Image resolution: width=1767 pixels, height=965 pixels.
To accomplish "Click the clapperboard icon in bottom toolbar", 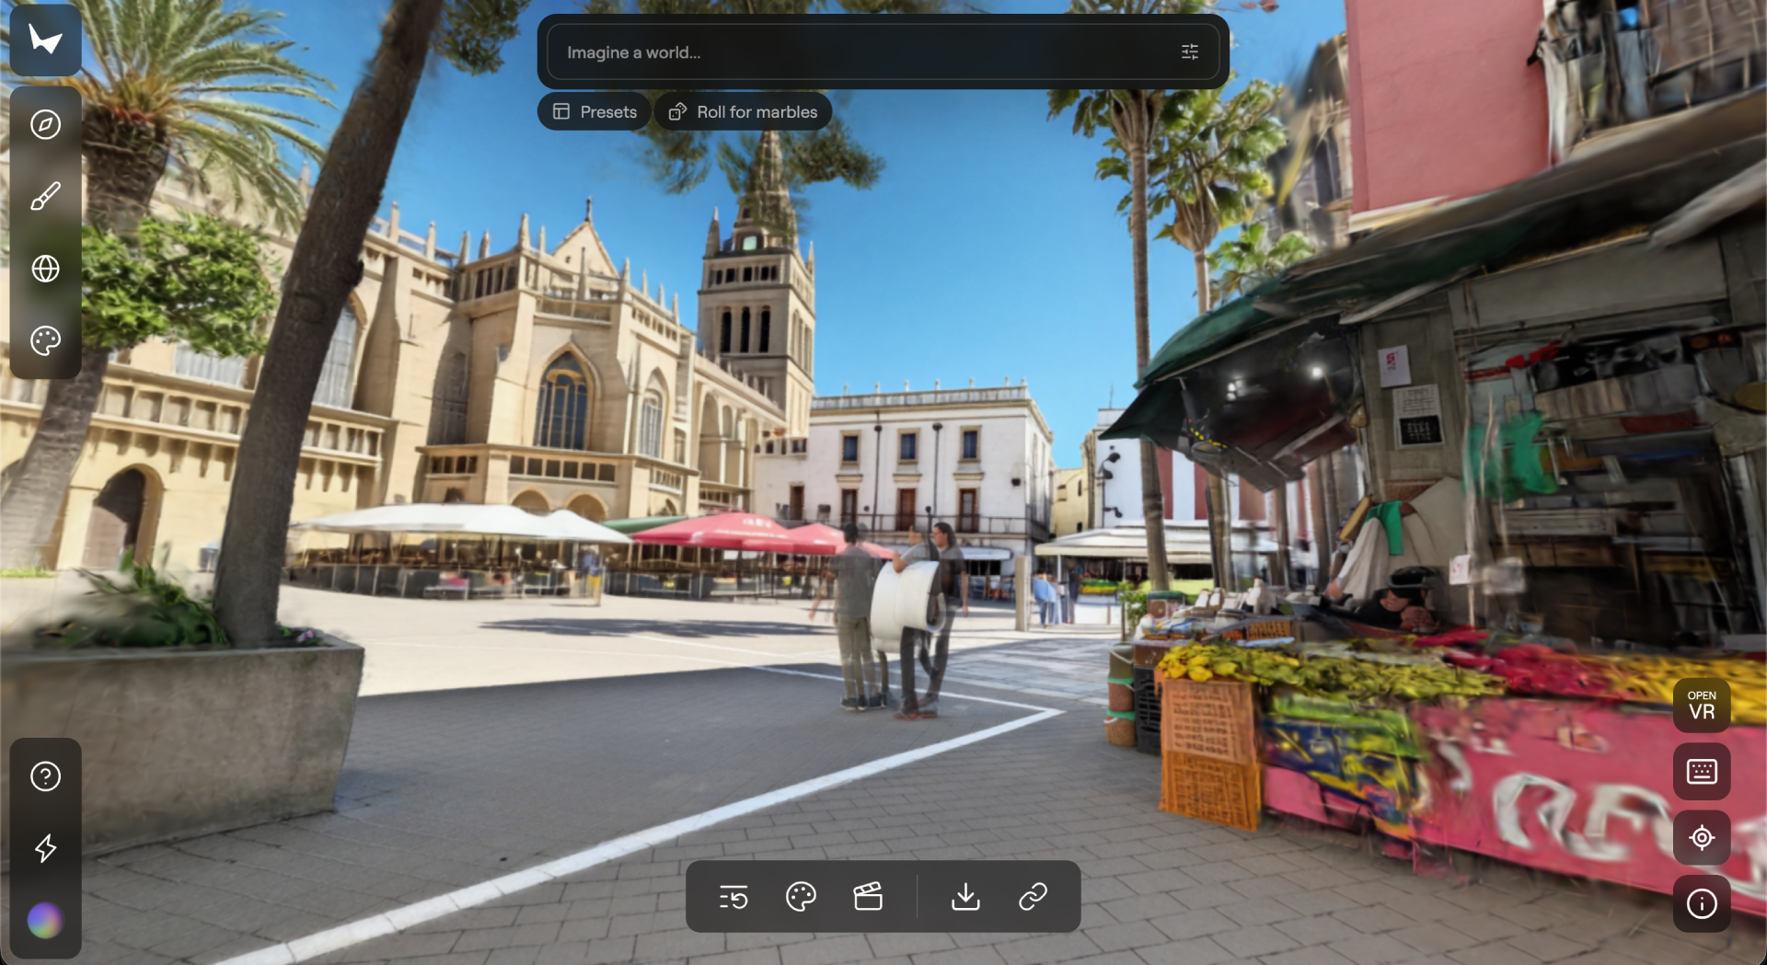I will tap(868, 896).
